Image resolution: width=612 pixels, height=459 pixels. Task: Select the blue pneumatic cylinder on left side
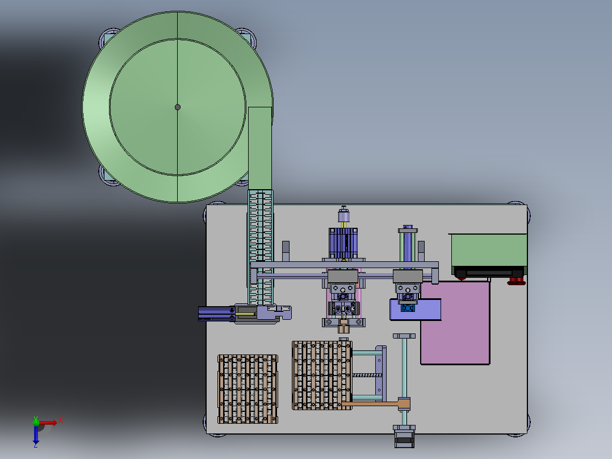(x=217, y=314)
